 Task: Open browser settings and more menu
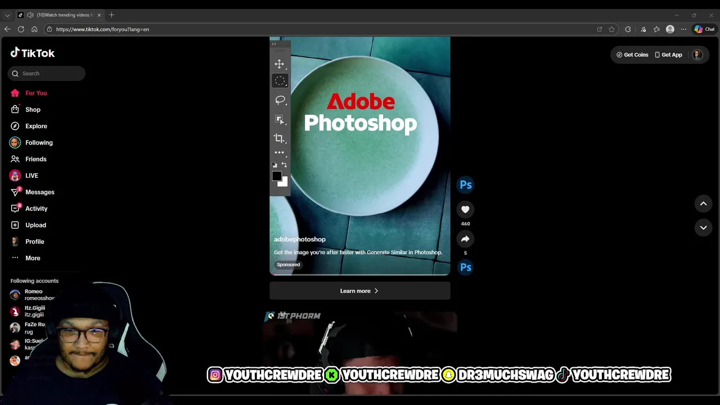tap(683, 29)
